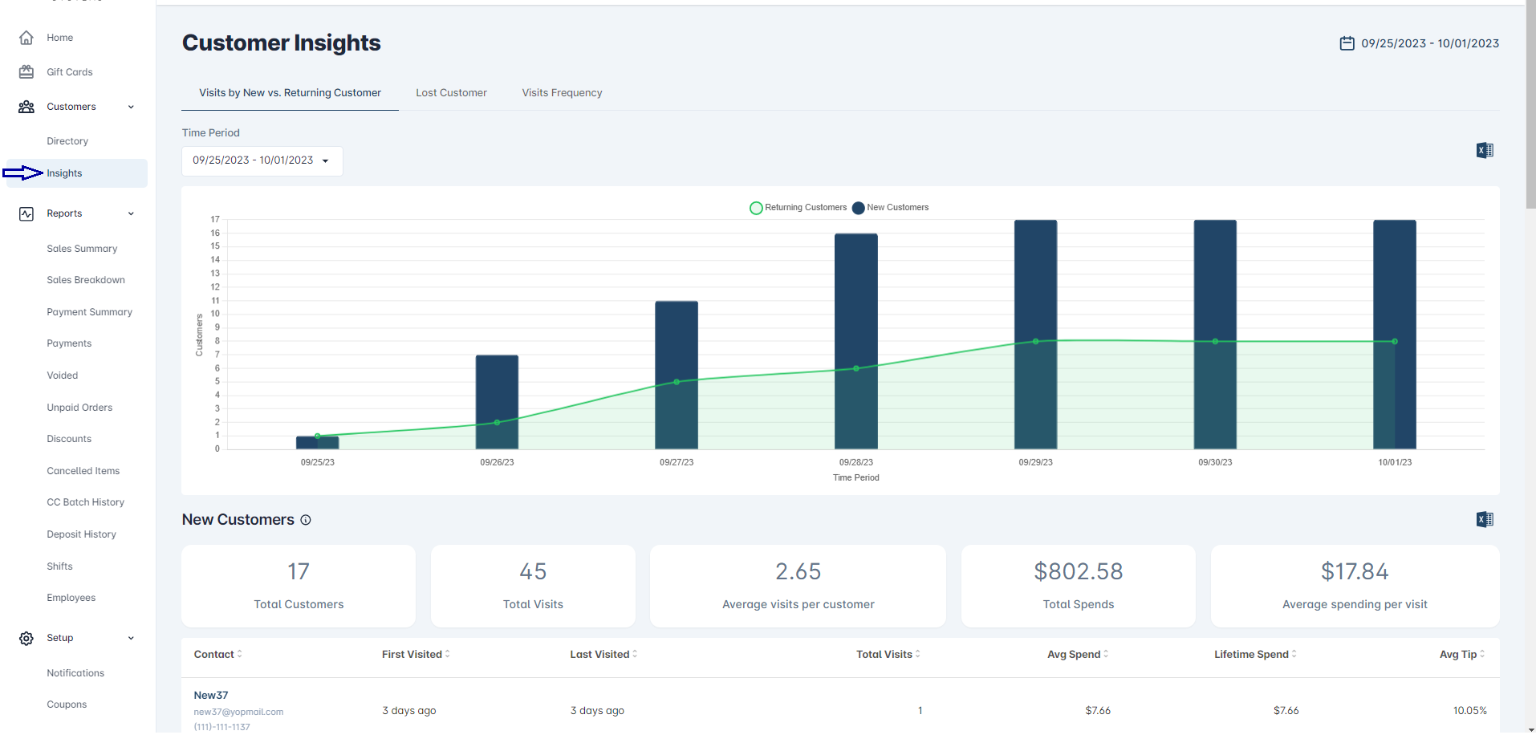Export chart data via Excel icon
Screen dimensions: 1536x743
(x=1484, y=150)
